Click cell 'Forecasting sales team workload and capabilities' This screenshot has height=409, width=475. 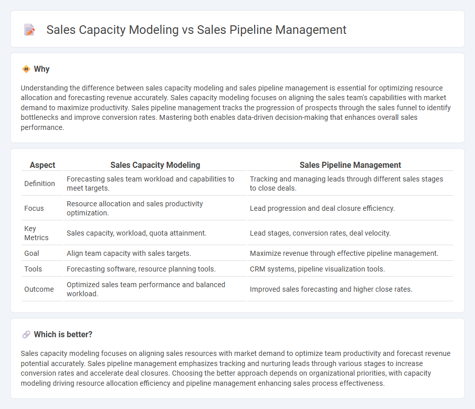pyautogui.click(x=155, y=184)
